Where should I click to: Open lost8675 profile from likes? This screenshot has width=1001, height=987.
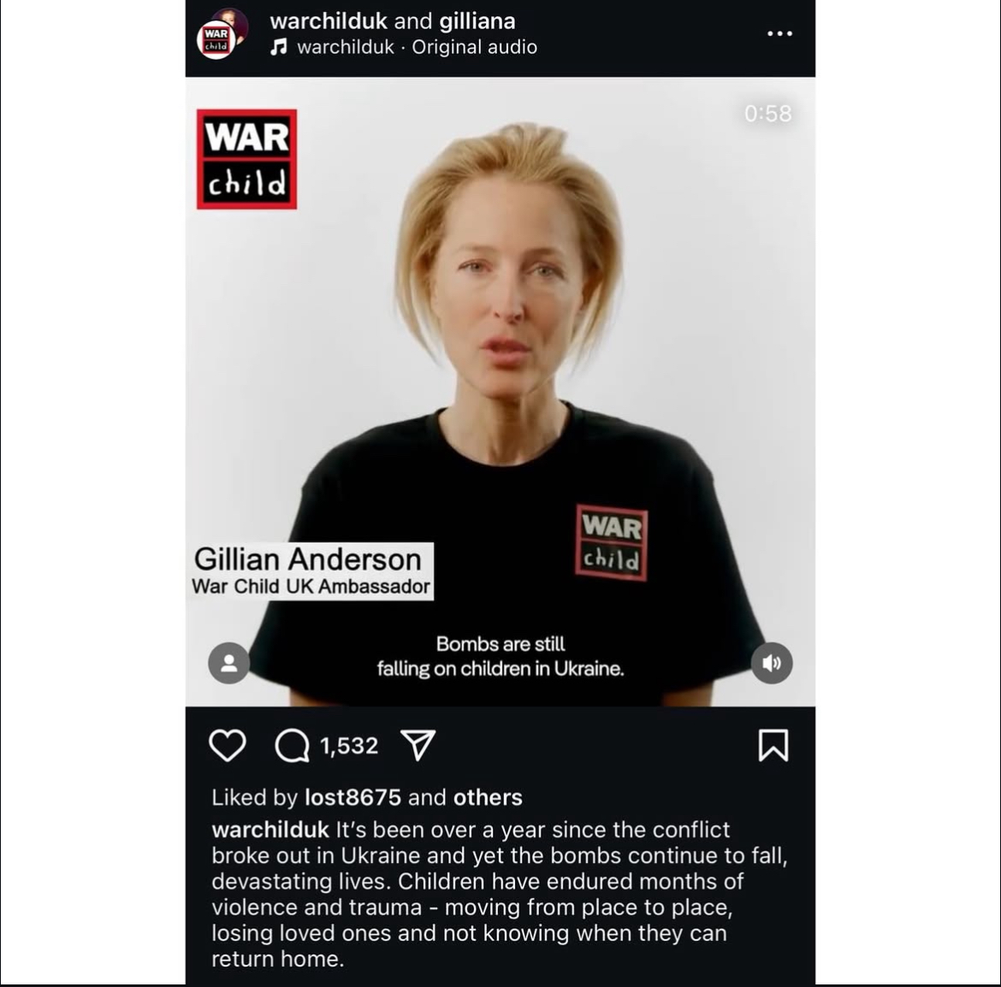352,797
